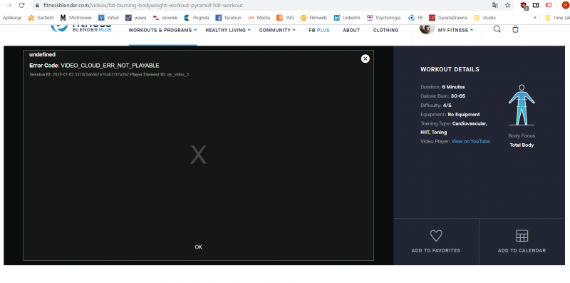This screenshot has height=283, width=570.
Task: Open facebun bookmark
Action: (x=228, y=17)
